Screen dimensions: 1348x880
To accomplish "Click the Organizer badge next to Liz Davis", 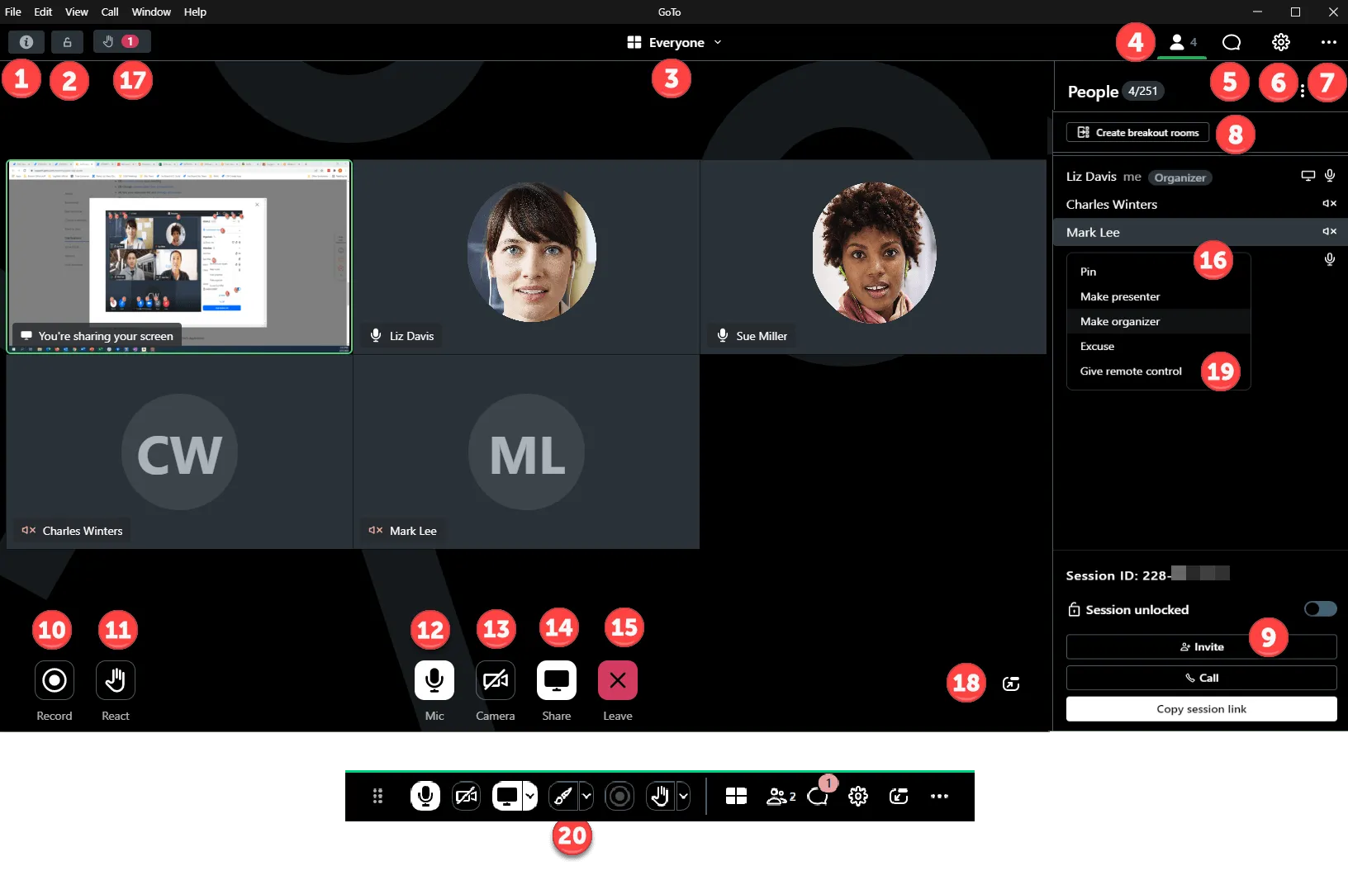I will [1179, 177].
